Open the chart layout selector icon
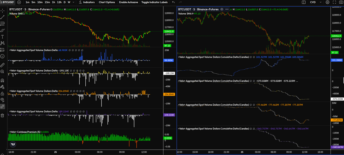The width and height of the screenshot is (344, 155). click(x=304, y=2)
